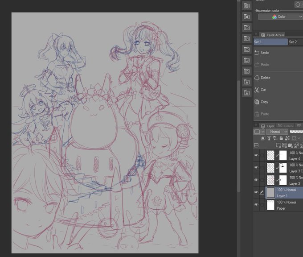Screen dimensions: 303x257
Task: Select the Set 1 tab
Action: (270, 42)
